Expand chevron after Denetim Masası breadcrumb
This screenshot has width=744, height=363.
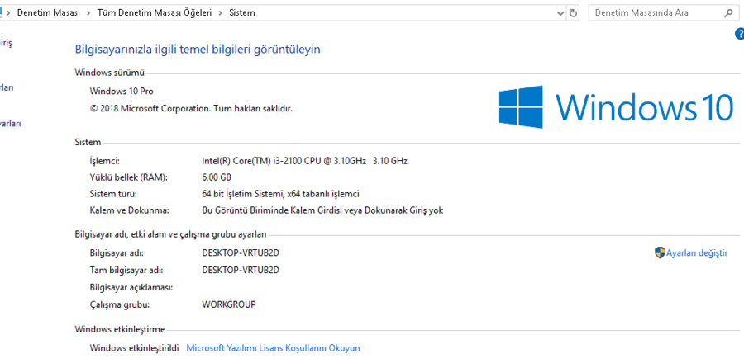point(88,13)
